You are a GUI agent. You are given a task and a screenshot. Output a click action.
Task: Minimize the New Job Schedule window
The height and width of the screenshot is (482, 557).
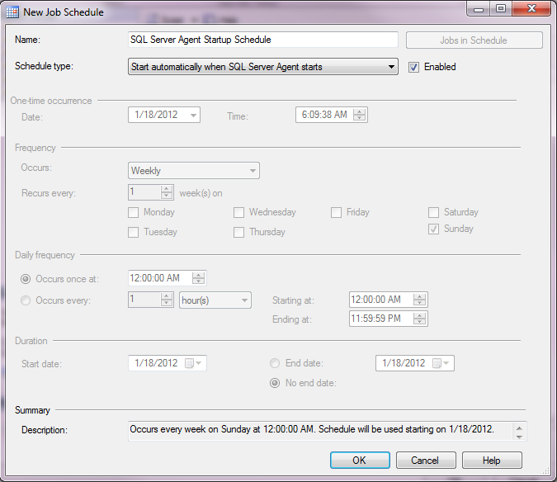click(x=479, y=9)
